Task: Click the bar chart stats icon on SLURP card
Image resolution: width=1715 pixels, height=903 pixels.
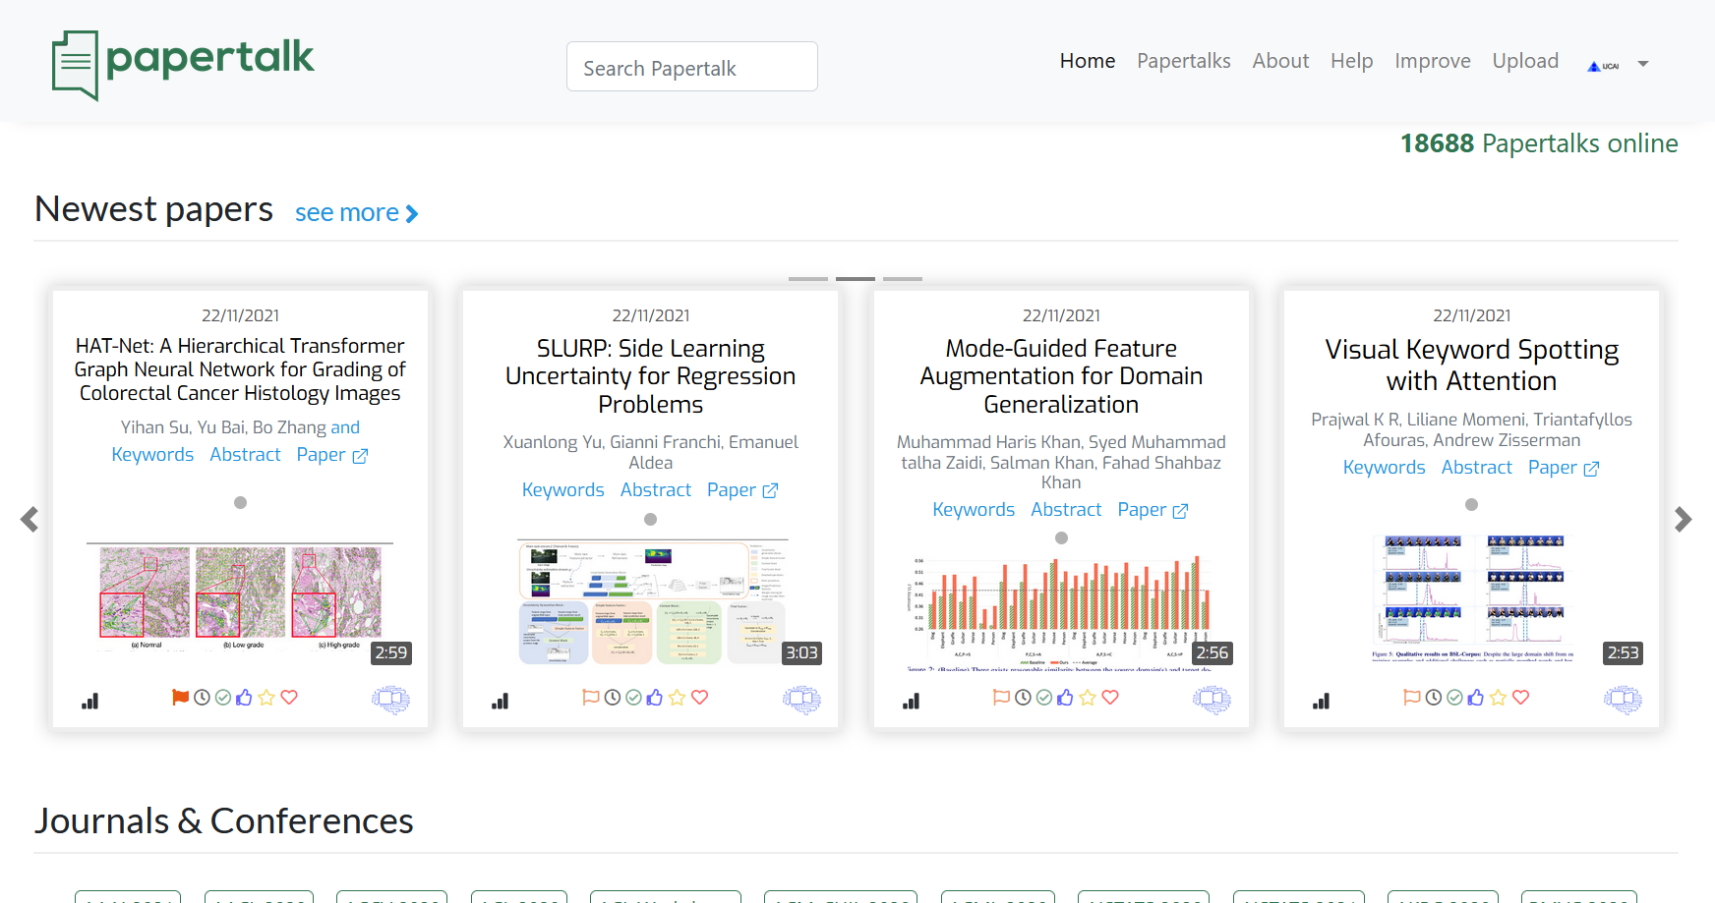Action: tap(501, 701)
